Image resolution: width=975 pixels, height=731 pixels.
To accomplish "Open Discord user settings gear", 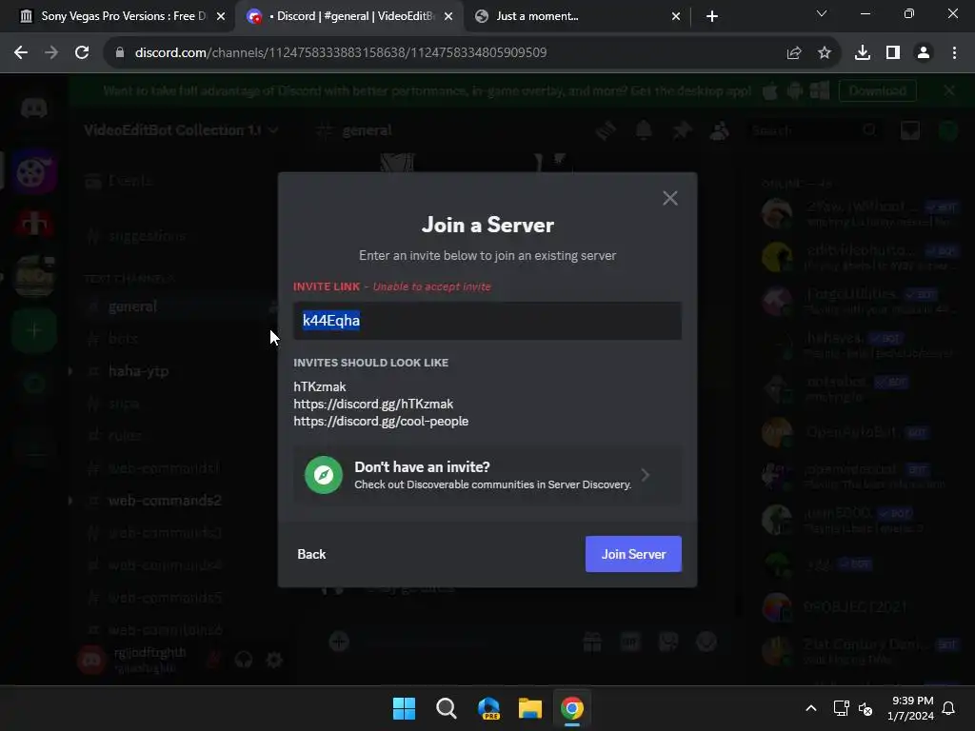I will tap(274, 659).
